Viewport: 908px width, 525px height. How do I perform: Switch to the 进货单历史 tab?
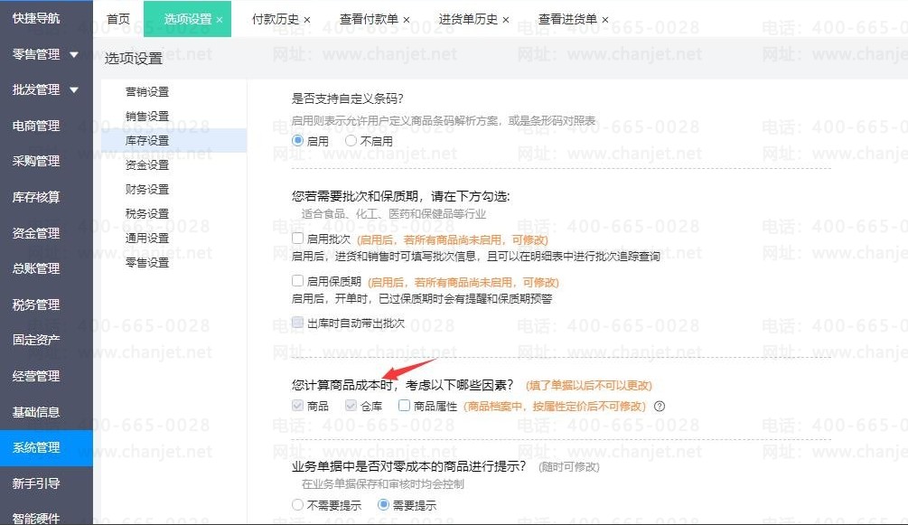click(468, 19)
